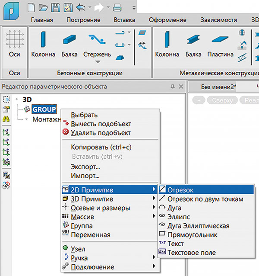Click the Сверху view button
Viewport: 259px width, 276px height.
(222, 100)
